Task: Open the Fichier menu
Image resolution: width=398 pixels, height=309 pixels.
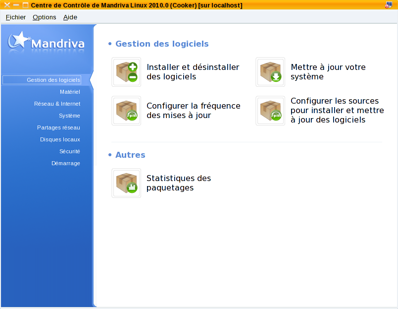Action: [x=16, y=17]
